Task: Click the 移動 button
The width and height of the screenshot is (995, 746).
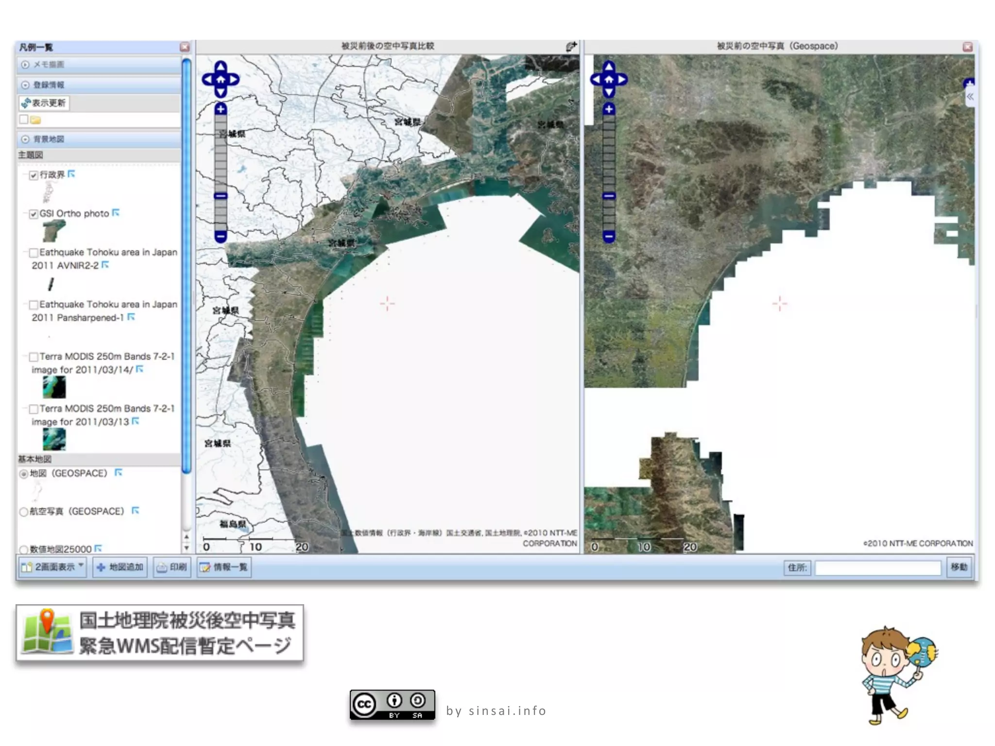Action: click(x=959, y=567)
